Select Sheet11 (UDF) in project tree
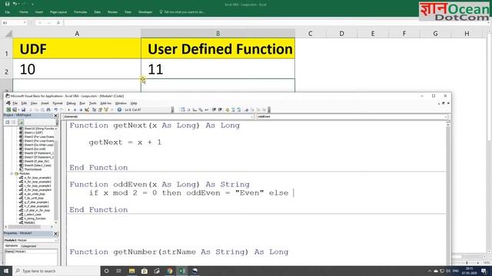 33,133
